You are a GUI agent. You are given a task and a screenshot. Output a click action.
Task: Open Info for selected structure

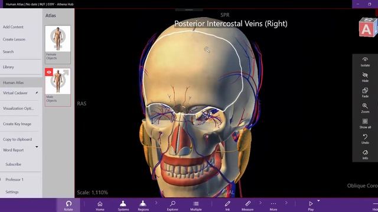pyautogui.click(x=365, y=154)
